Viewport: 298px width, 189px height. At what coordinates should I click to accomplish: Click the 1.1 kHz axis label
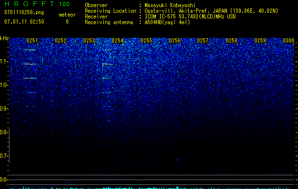pyautogui.click(x=4, y=61)
